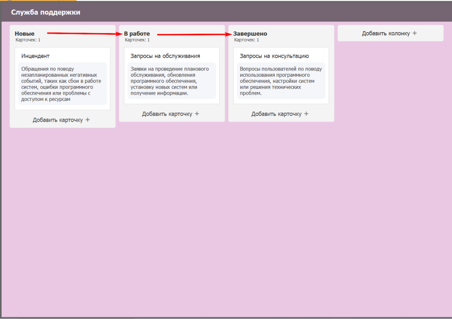This screenshot has height=319, width=452.
Task: Click the Инцендент card description text
Action: (62, 84)
